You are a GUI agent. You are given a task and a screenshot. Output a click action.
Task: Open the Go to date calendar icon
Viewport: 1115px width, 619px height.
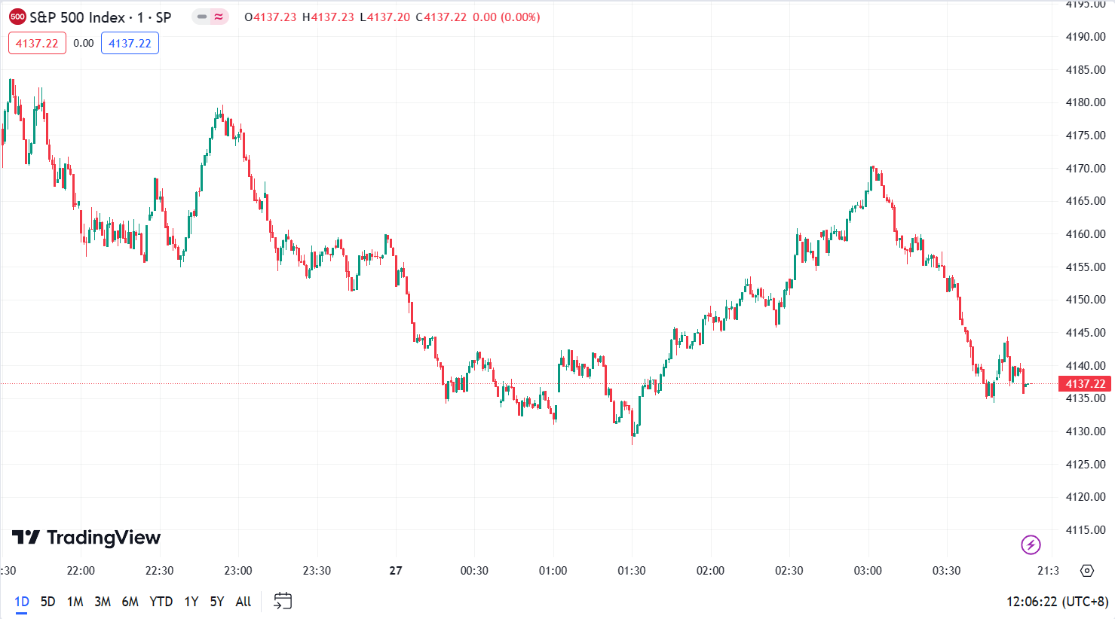[x=282, y=602]
